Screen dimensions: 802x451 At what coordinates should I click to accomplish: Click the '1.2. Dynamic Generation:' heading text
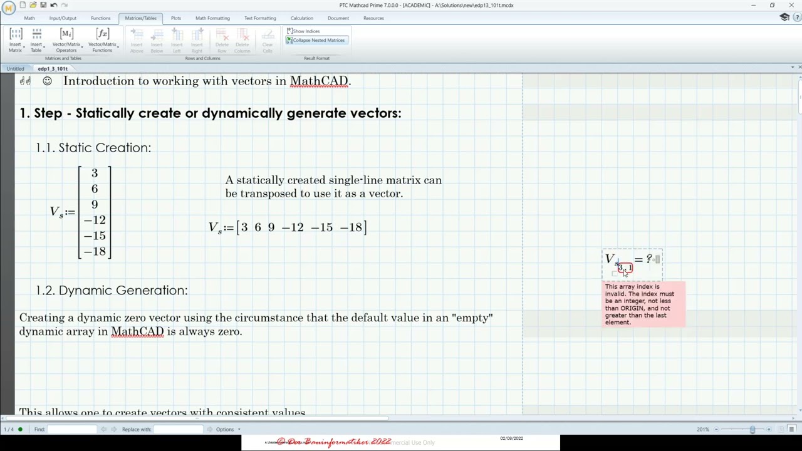(112, 291)
